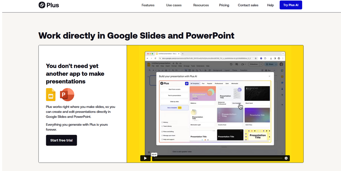Open the Use cases menu
The height and width of the screenshot is (171, 341).
tap(174, 5)
